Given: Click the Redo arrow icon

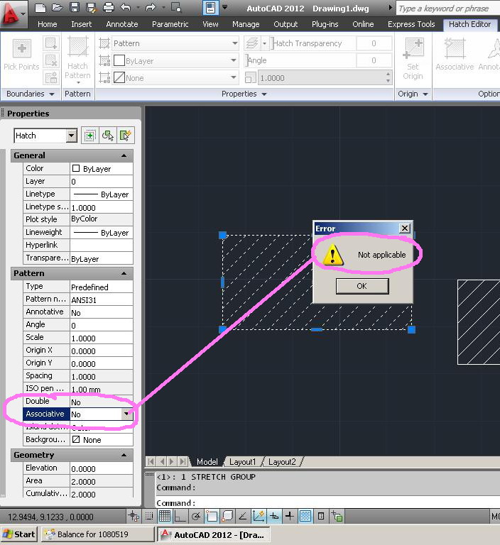Looking at the screenshot, I should coord(151,7).
